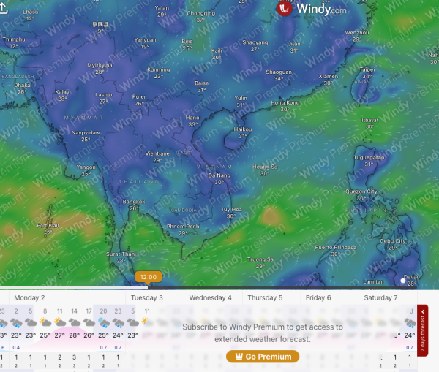Select the Tuesday 3 day tab

pos(147,298)
